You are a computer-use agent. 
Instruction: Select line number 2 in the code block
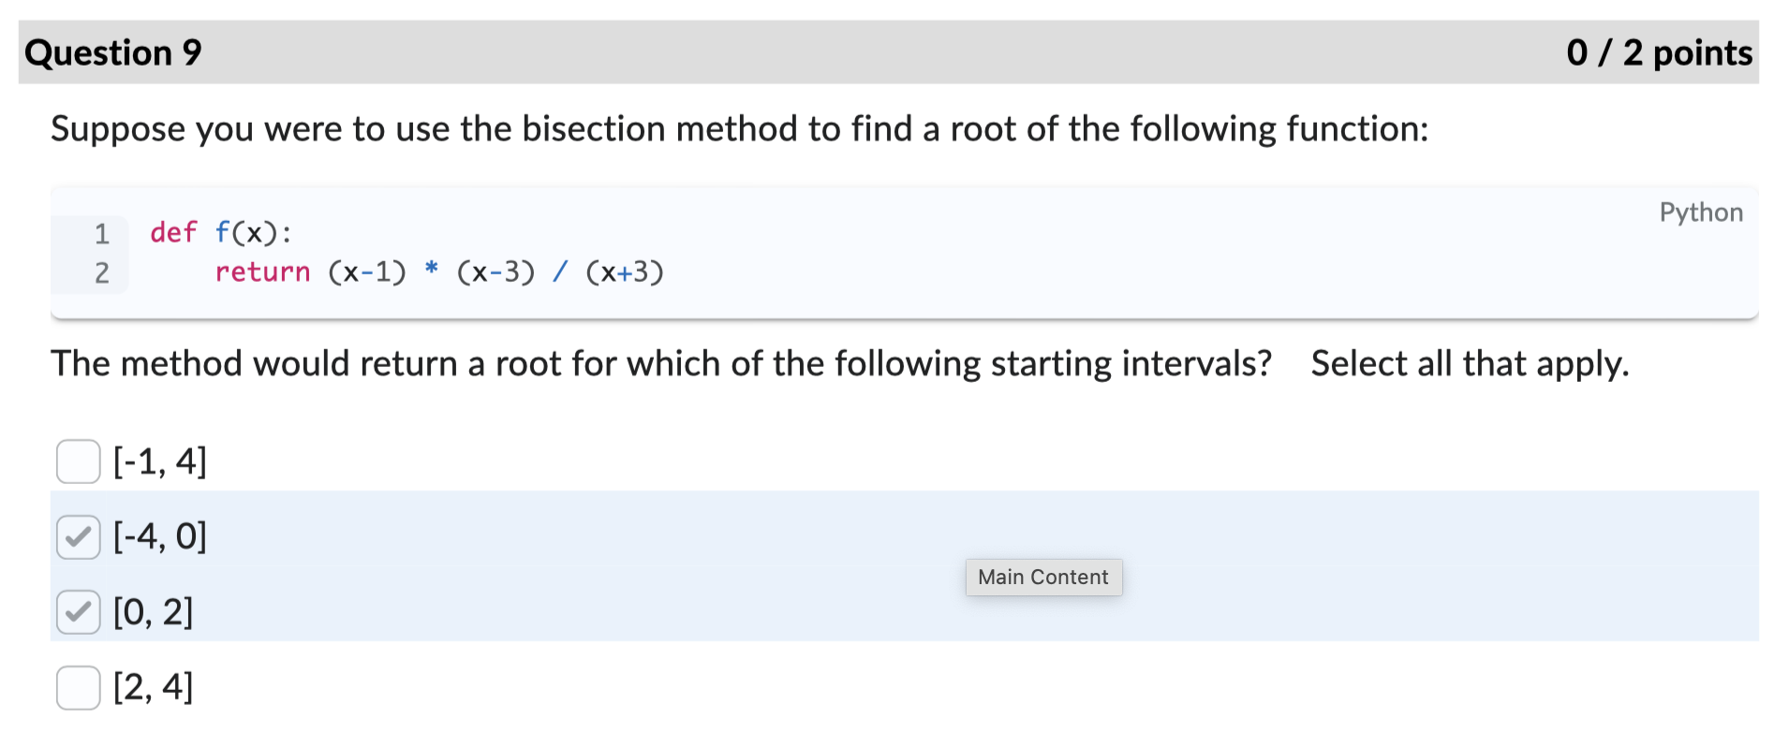pos(101,272)
